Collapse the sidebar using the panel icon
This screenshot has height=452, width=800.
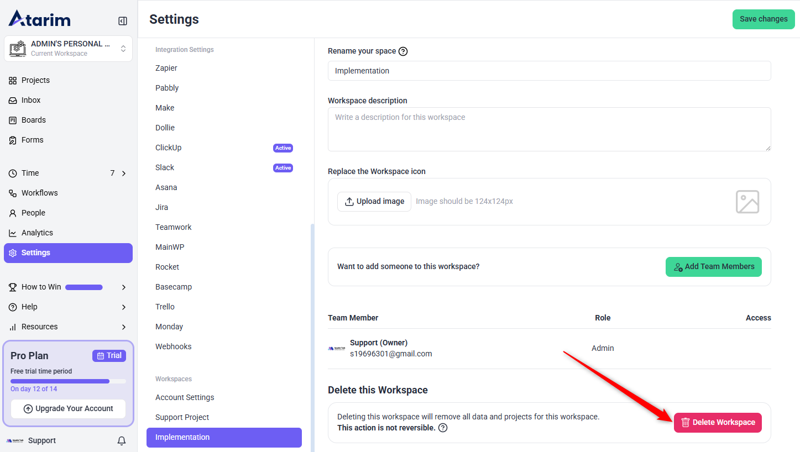click(x=123, y=21)
